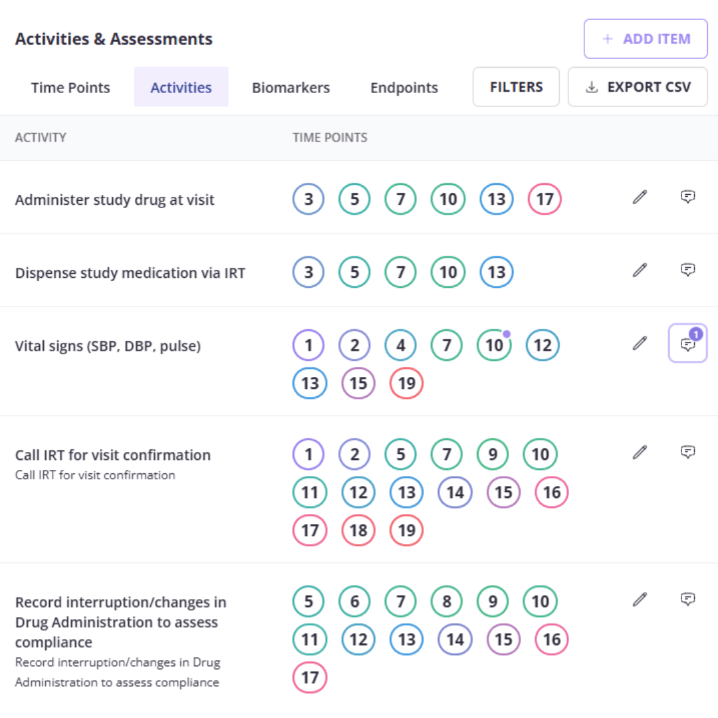Switch to the Biomarkers tab

coord(291,87)
